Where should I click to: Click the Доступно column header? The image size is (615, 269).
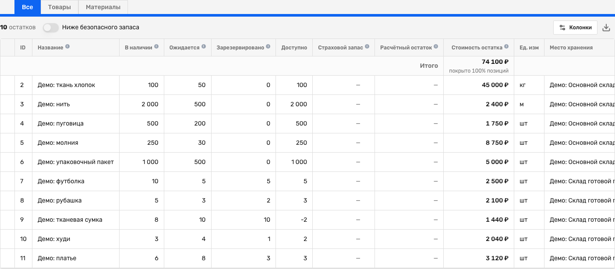294,47
